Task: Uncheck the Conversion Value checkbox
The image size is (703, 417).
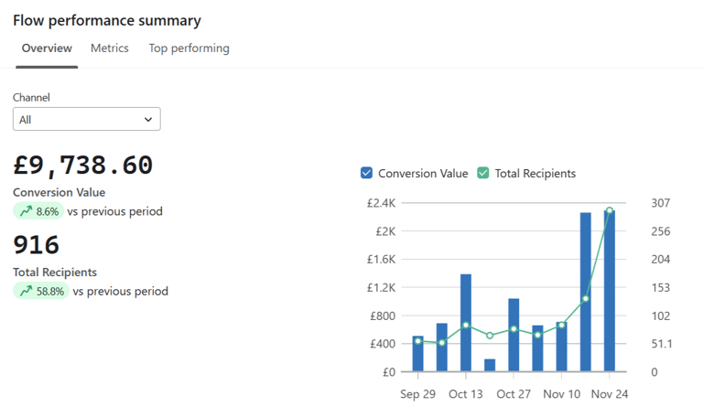Action: click(367, 173)
